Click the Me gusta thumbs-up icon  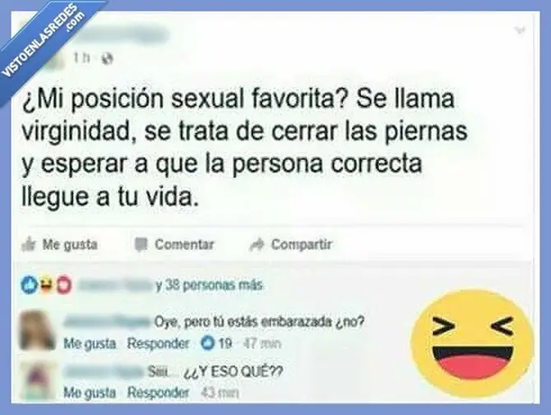click(x=29, y=244)
